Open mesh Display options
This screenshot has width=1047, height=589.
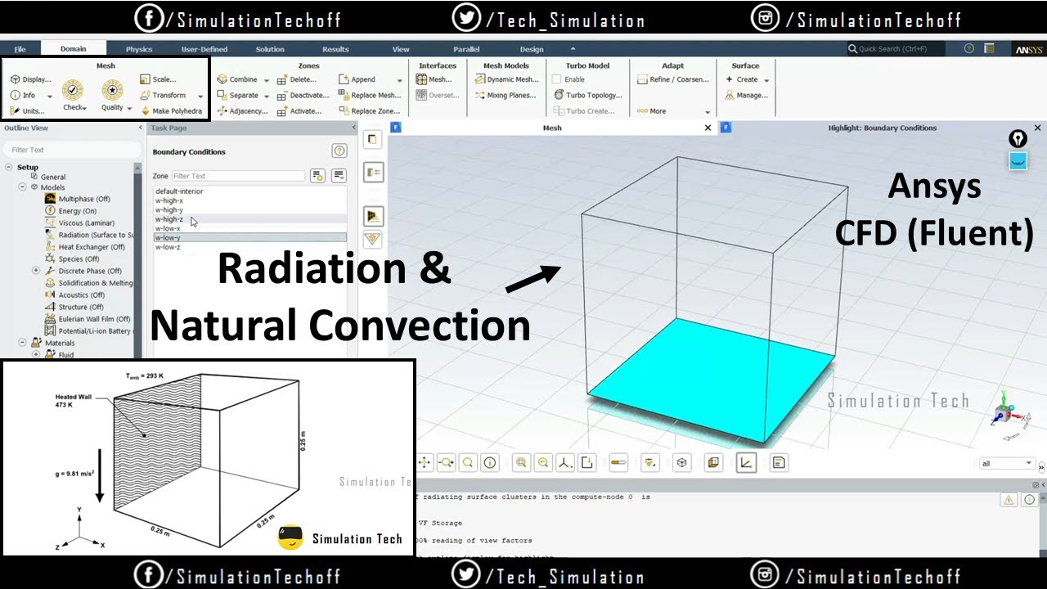[x=31, y=79]
